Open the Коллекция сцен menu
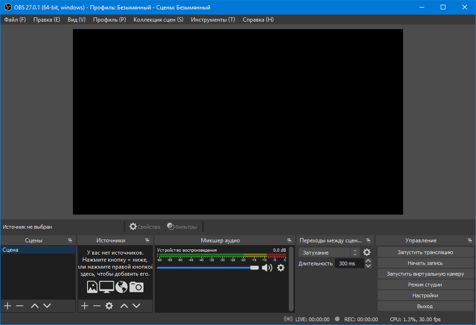The image size is (476, 325). pos(159,20)
